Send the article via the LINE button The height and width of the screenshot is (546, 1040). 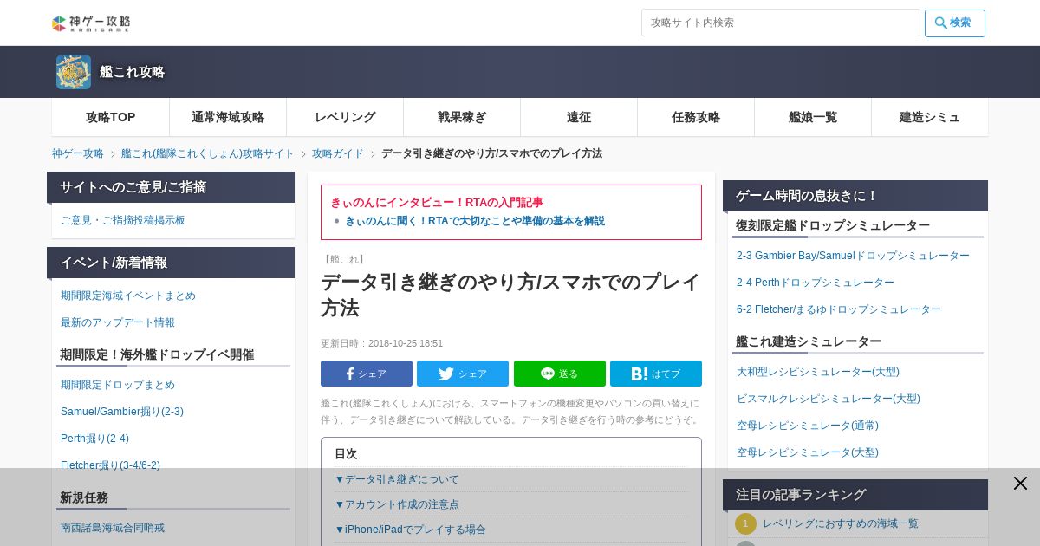[x=560, y=374]
